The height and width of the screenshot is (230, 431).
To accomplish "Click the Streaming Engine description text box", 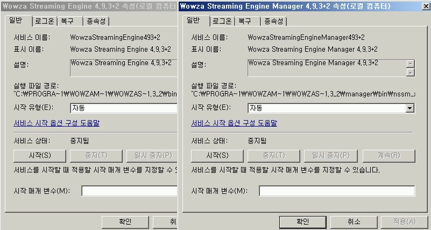I will pyautogui.click(x=124, y=68).
